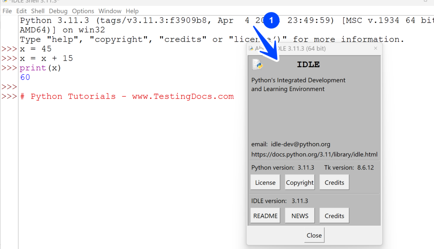
Task: Open the File menu
Action: pyautogui.click(x=7, y=11)
